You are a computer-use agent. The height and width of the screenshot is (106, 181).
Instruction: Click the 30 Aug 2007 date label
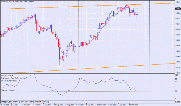[x=80, y=105]
